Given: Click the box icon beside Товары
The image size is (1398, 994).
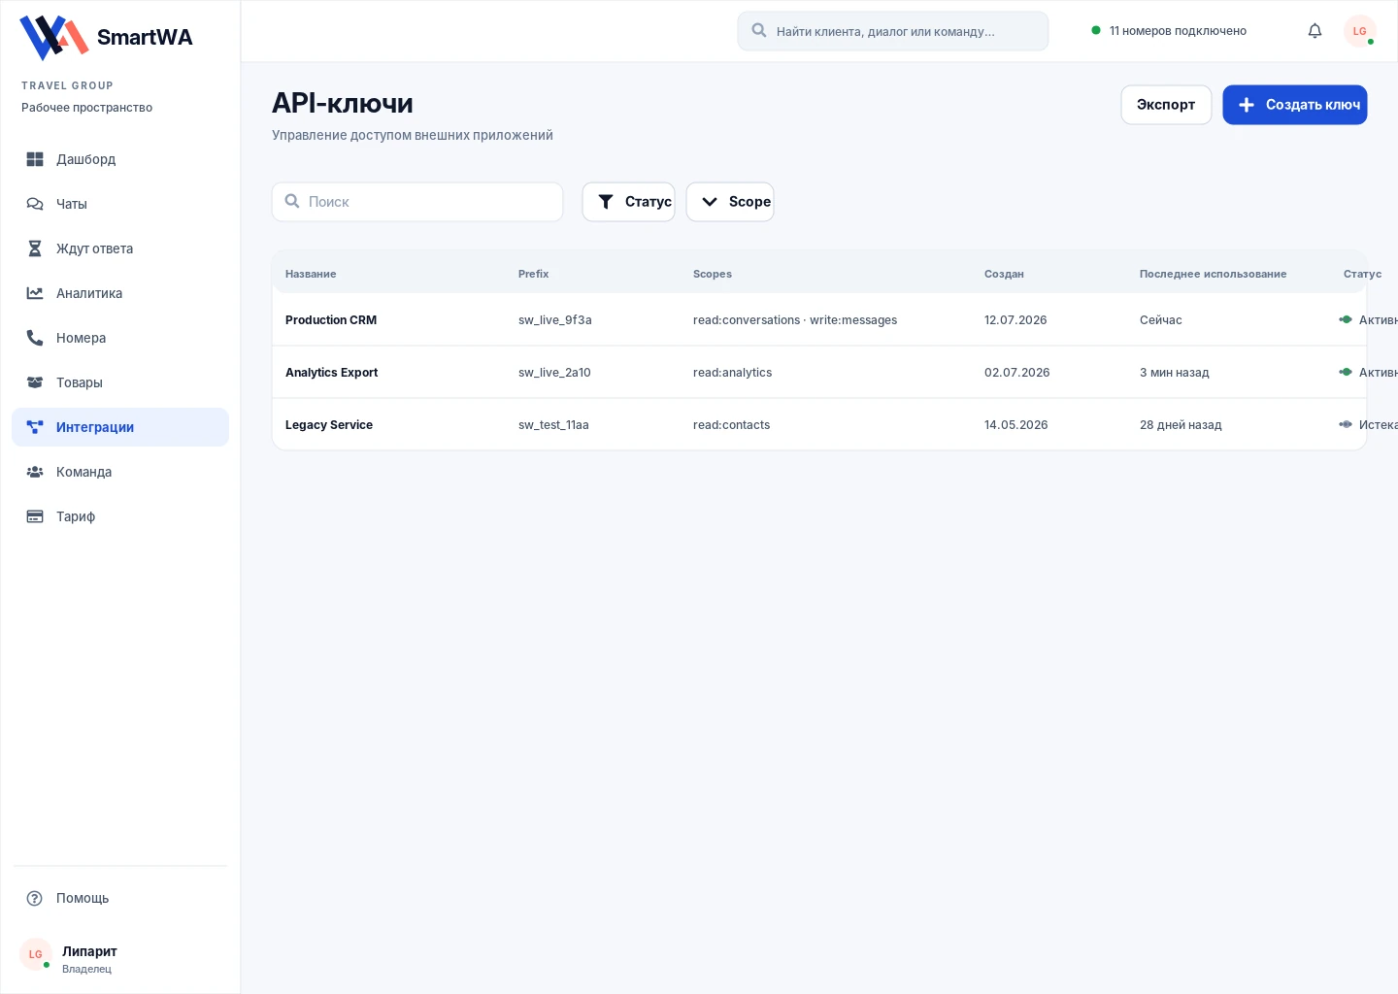Looking at the screenshot, I should click(x=35, y=382).
